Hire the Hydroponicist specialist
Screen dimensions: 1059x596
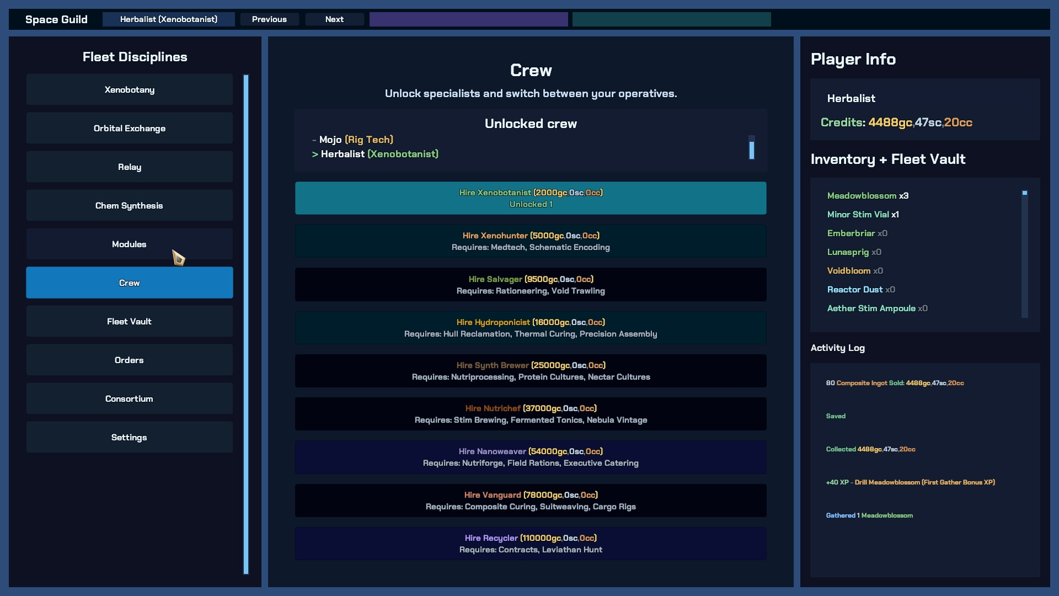530,328
